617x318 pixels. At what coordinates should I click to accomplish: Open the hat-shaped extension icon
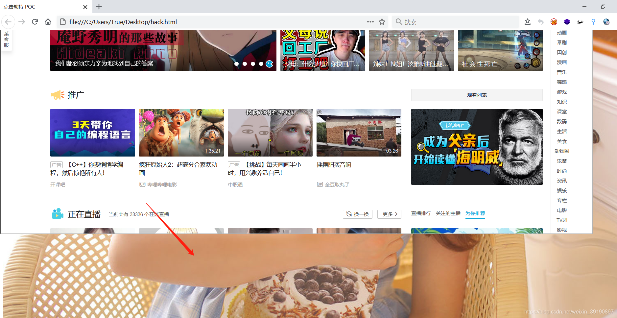point(580,22)
